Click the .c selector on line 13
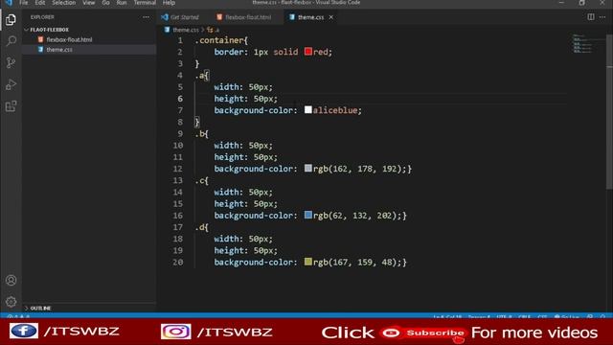 click(x=199, y=181)
